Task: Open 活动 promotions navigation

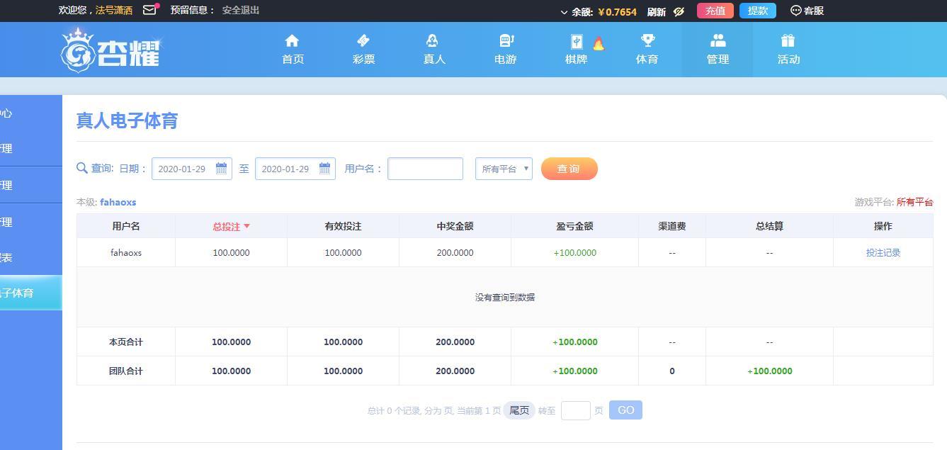Action: 788,50
